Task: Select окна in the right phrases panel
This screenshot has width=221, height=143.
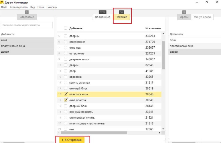Action: pos(195,40)
